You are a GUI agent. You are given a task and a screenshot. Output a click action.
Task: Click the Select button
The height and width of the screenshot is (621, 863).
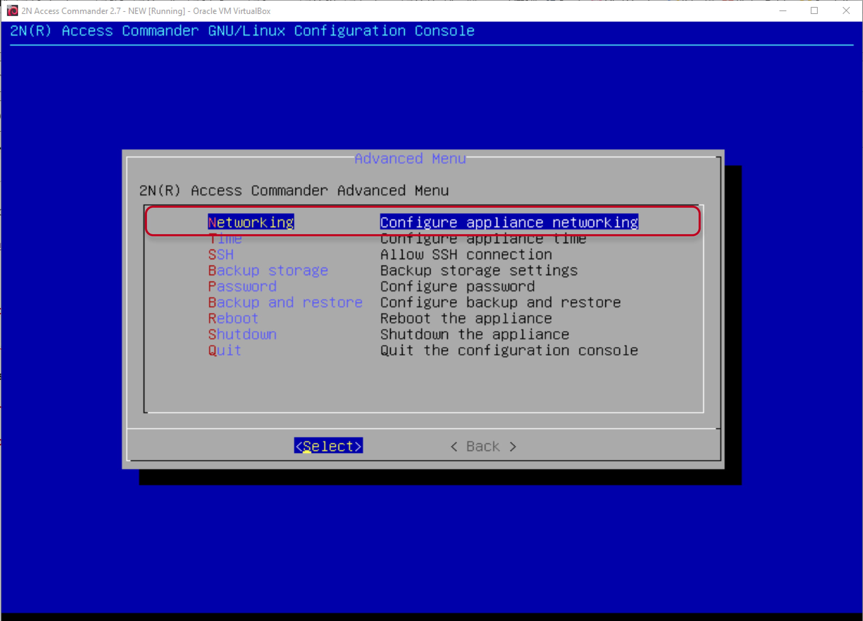pyautogui.click(x=328, y=446)
